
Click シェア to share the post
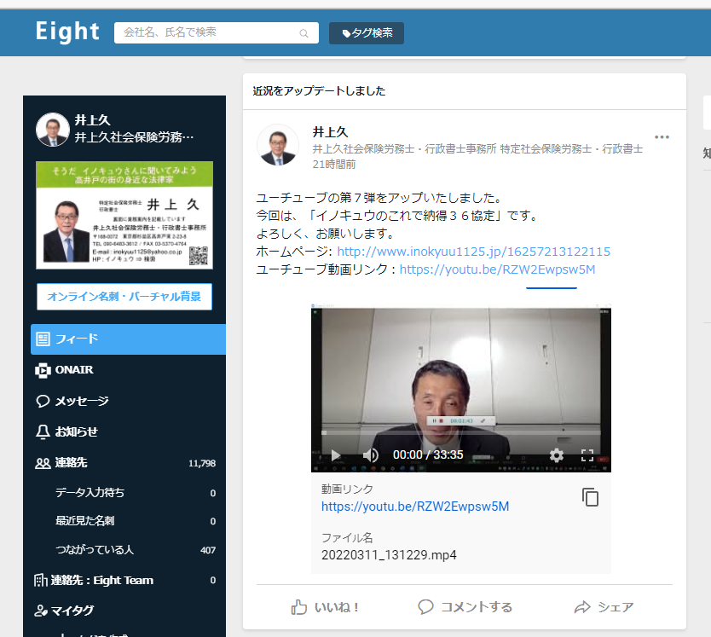pyautogui.click(x=604, y=607)
